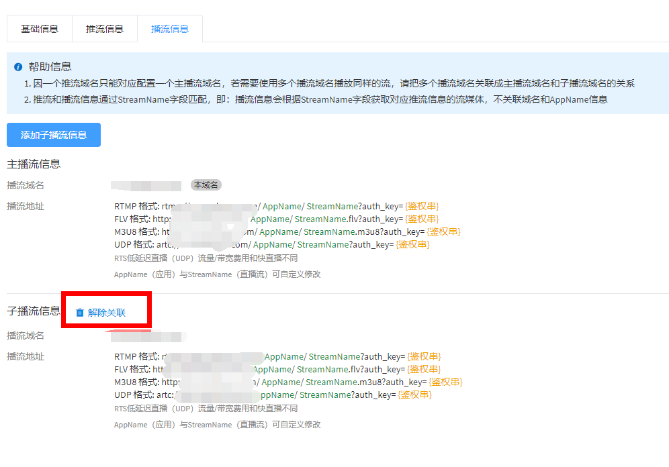Image resolution: width=669 pixels, height=467 pixels.
Task: Open the 基础信息 tab
Action: click(39, 29)
